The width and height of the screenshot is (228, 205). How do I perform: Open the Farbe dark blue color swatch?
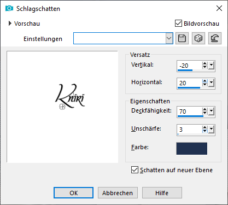pos(191,149)
